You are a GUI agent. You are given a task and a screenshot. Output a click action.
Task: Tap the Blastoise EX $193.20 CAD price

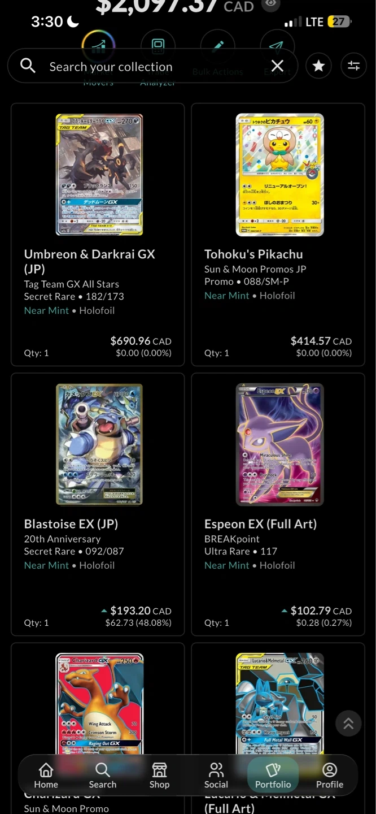140,611
